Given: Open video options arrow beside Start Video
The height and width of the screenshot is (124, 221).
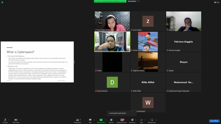Looking at the screenshot, I should point(20,120).
